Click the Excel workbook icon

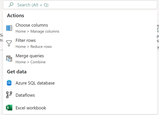(9, 108)
